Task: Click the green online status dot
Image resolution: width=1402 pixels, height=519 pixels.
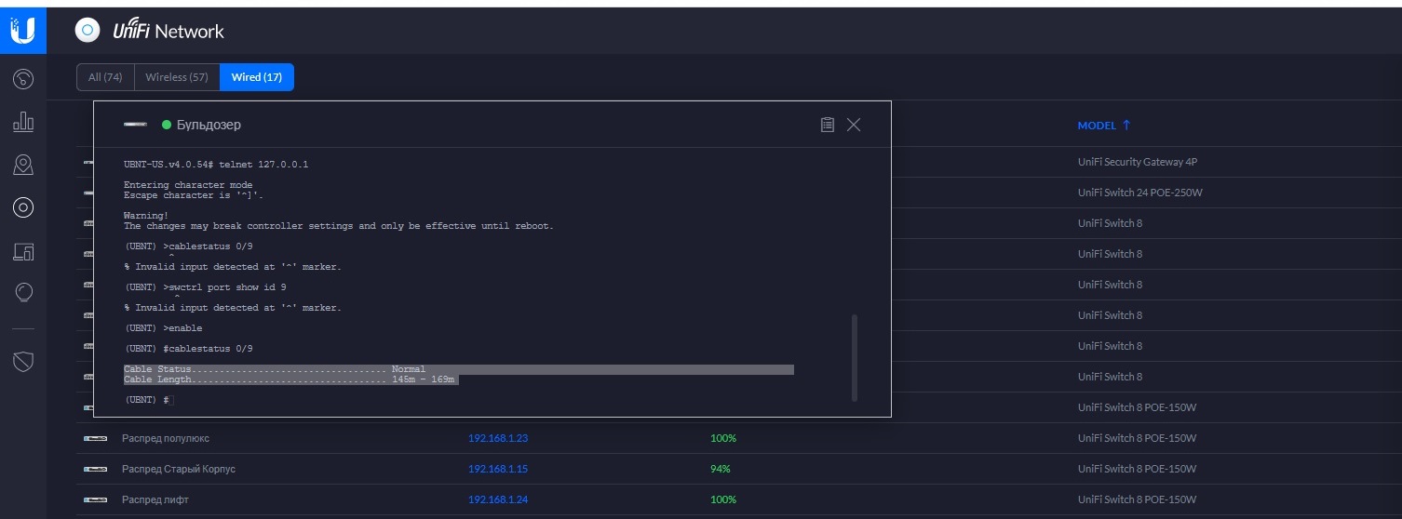Action: pos(167,125)
